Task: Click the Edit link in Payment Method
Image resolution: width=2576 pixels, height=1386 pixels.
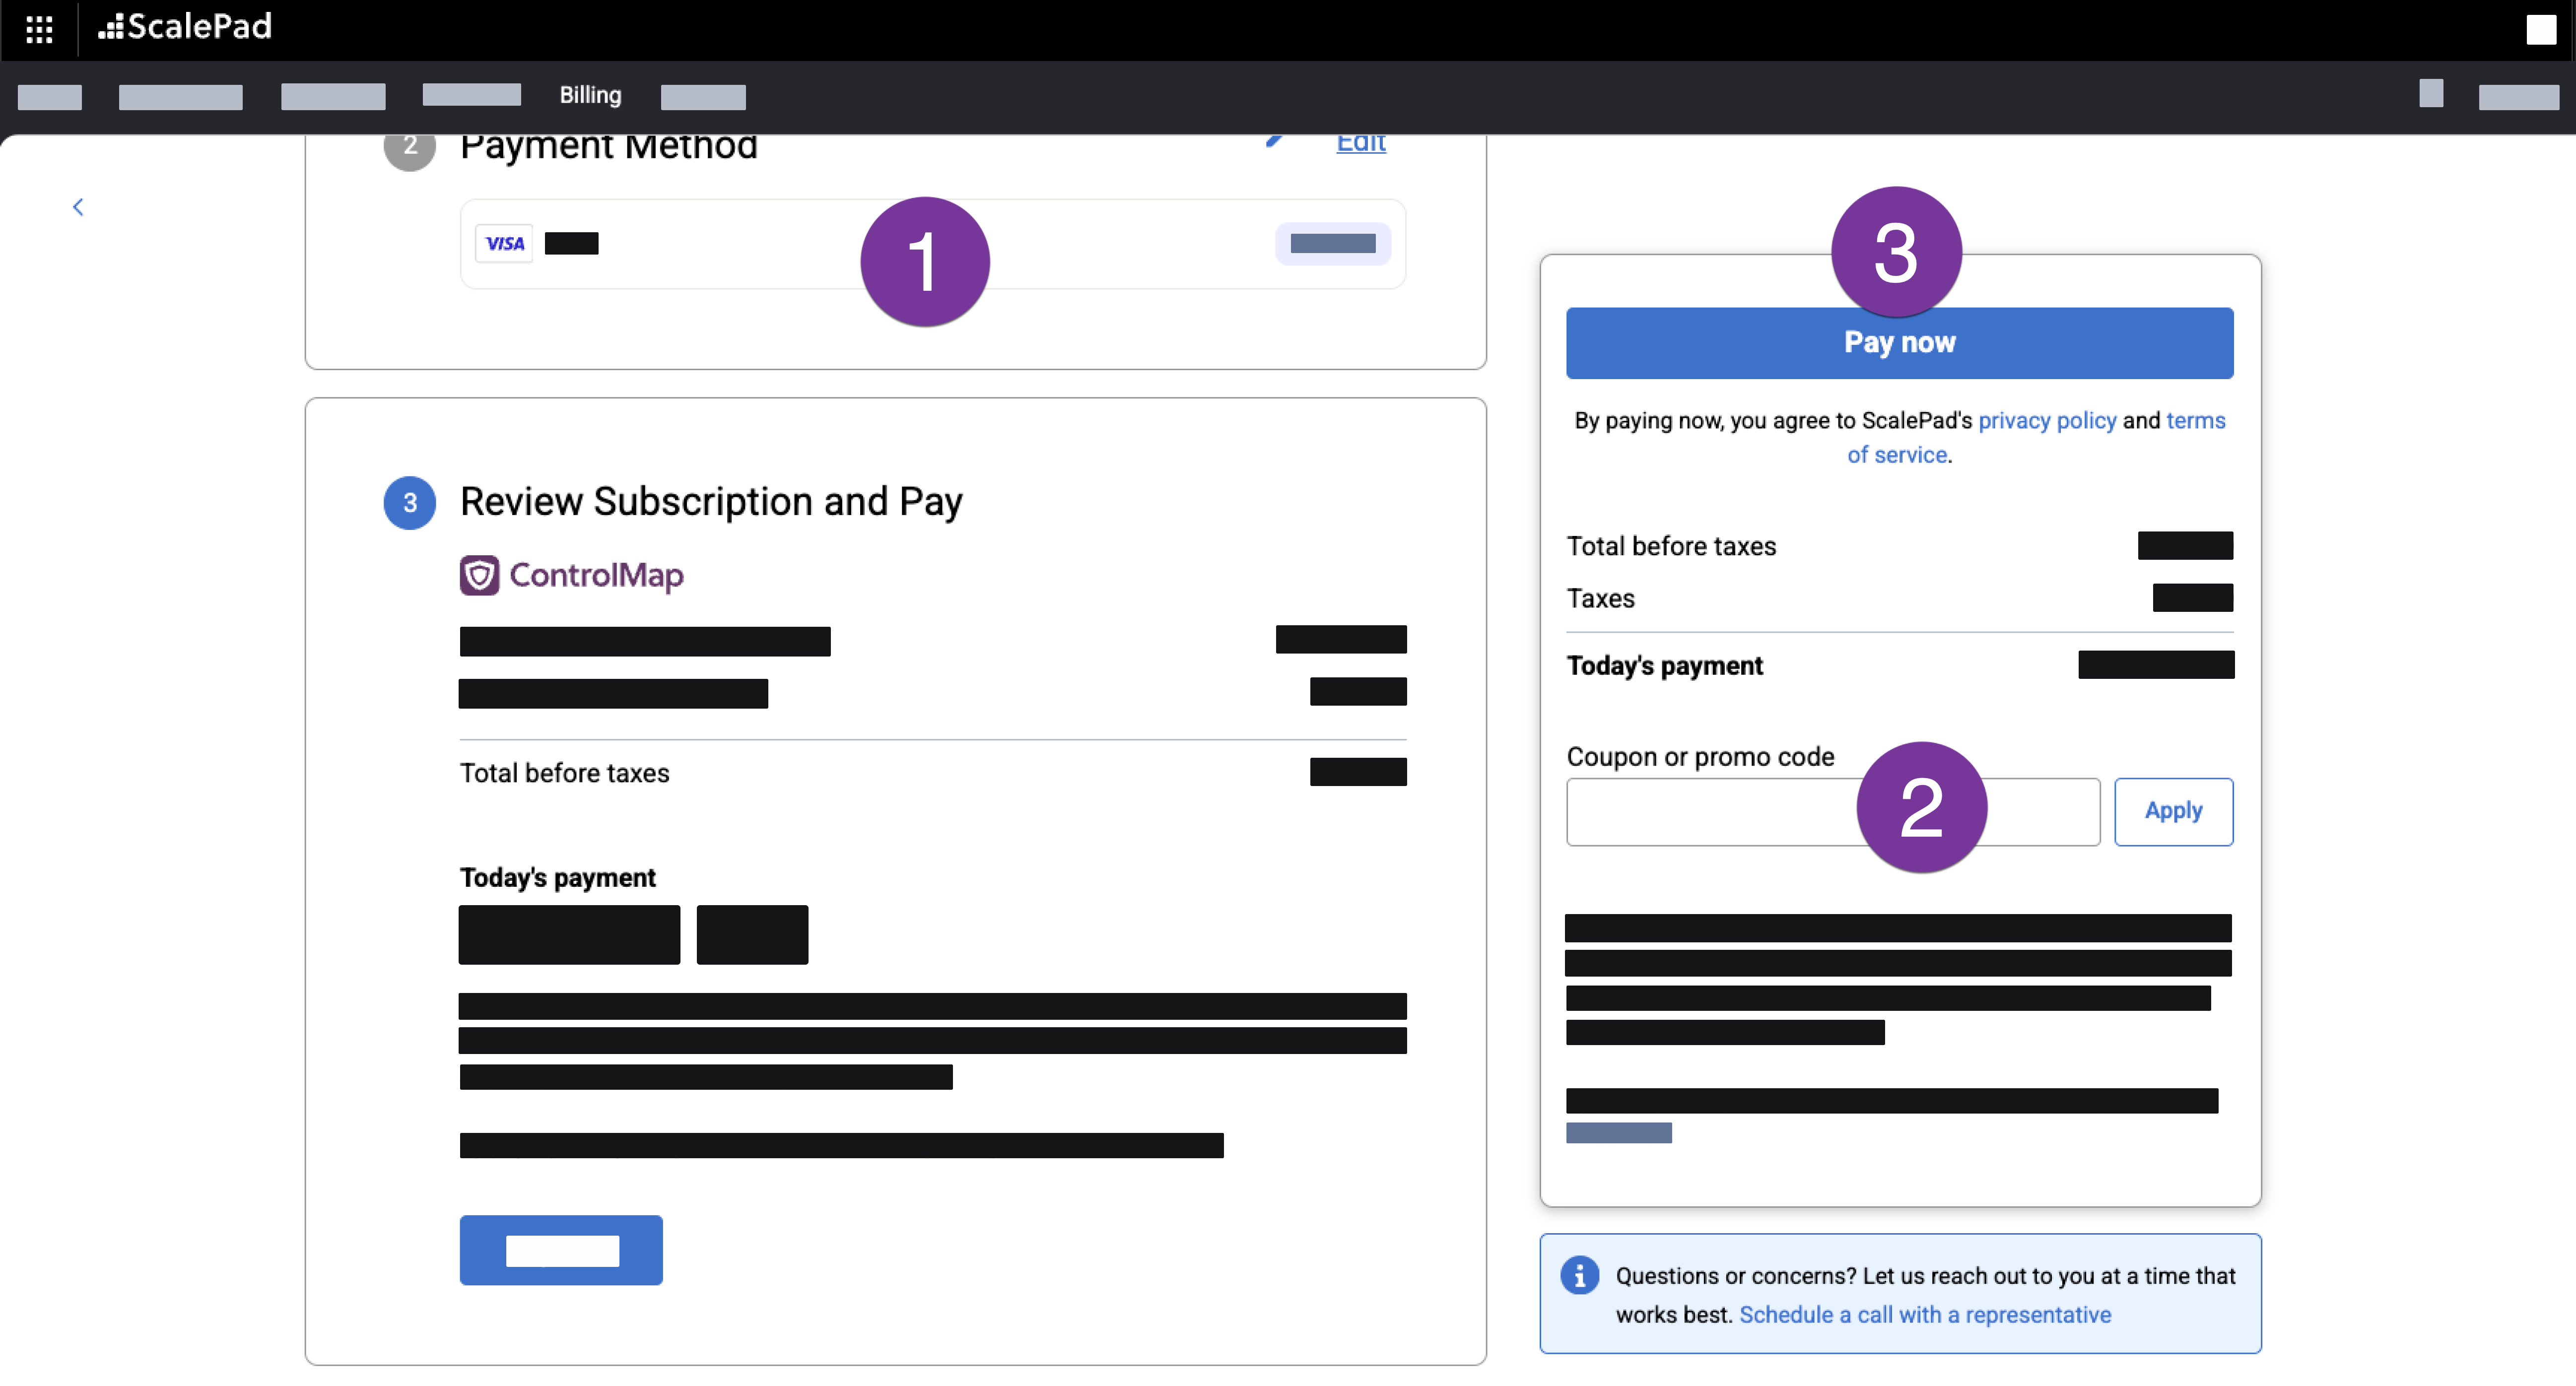Action: pyautogui.click(x=1360, y=143)
